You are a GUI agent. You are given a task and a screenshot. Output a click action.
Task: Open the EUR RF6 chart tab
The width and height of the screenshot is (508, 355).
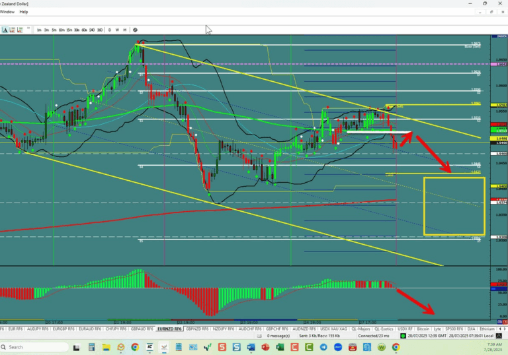[x=15, y=329]
